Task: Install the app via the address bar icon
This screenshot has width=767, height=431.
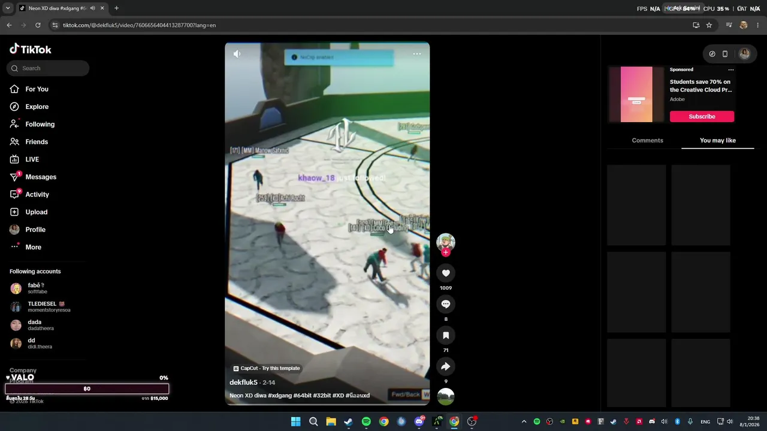Action: tap(696, 25)
